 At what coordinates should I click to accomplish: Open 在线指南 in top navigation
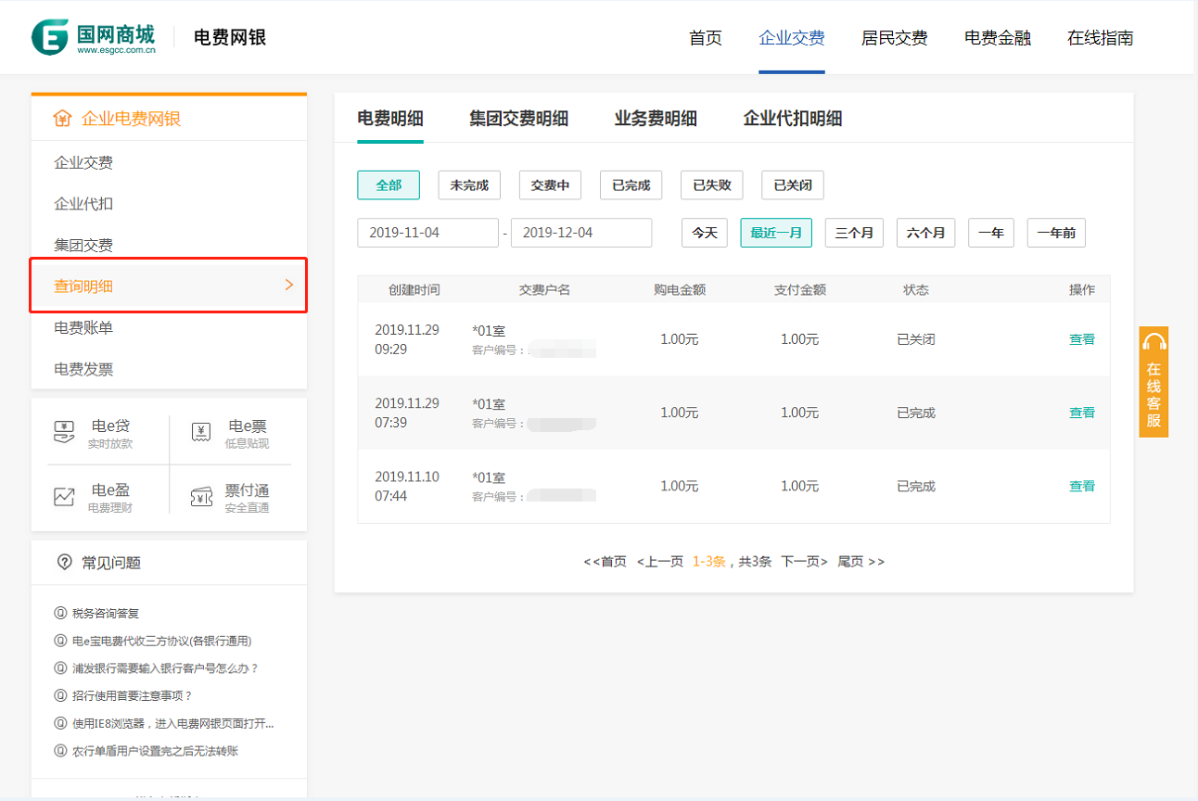(1101, 38)
